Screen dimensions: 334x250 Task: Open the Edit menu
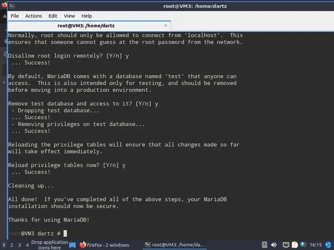[53, 16]
